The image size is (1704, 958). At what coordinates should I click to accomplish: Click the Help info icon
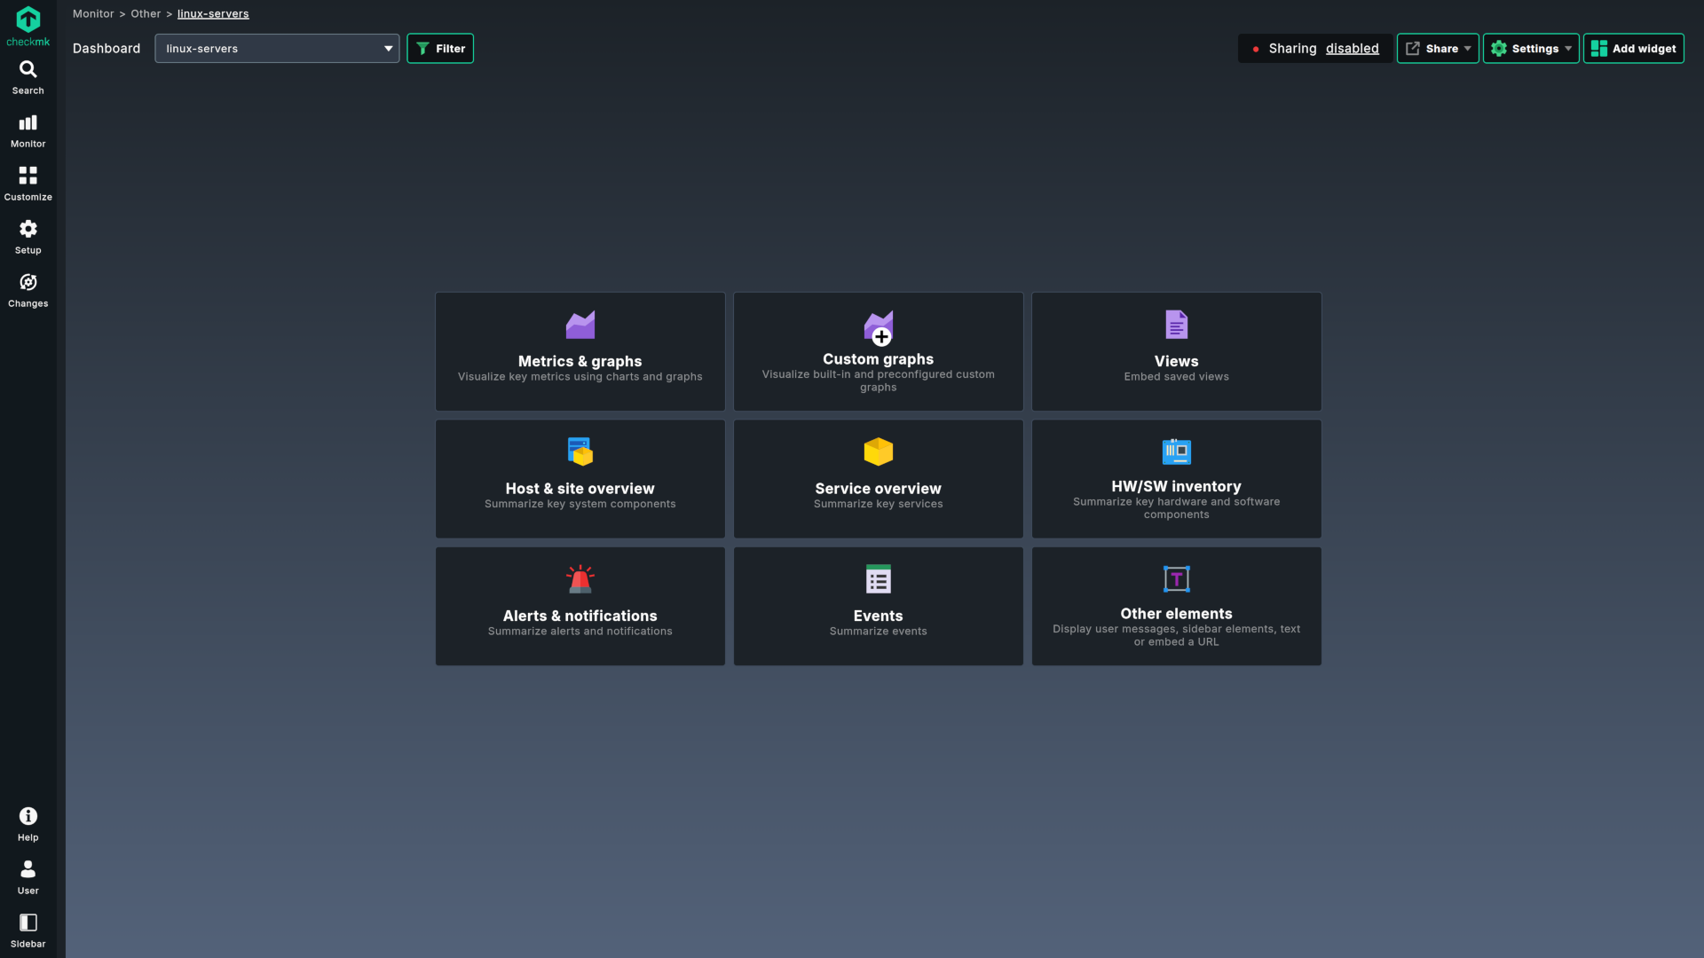(28, 816)
